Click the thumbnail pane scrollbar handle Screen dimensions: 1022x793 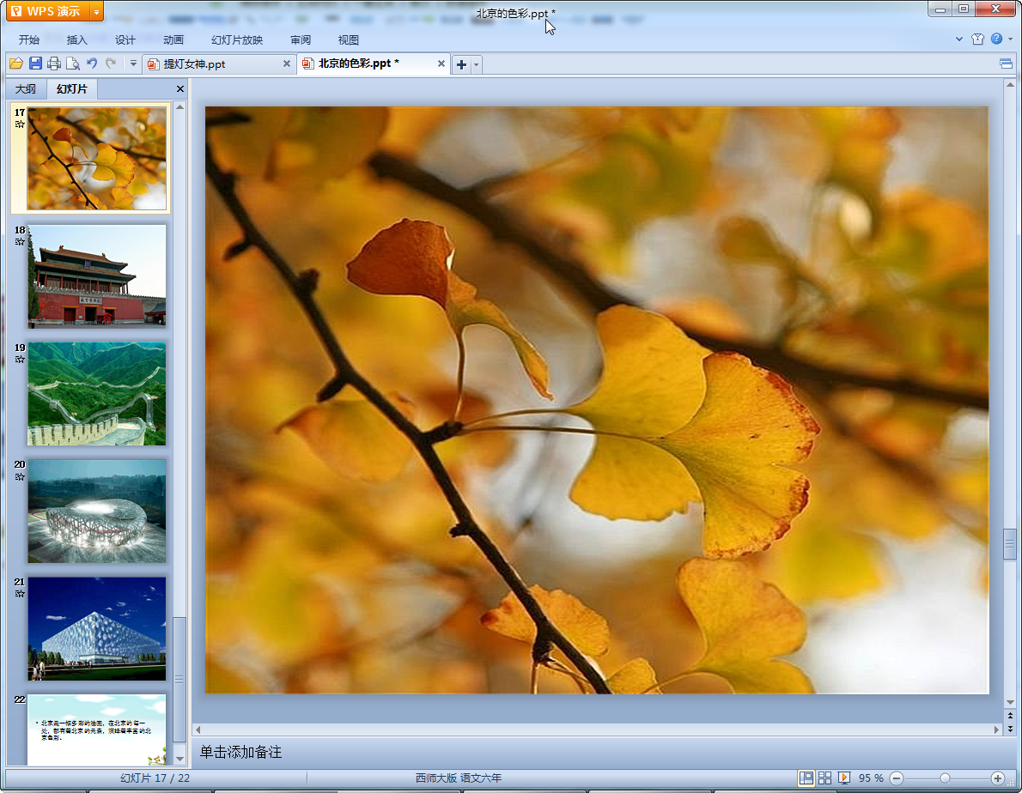pyautogui.click(x=179, y=679)
